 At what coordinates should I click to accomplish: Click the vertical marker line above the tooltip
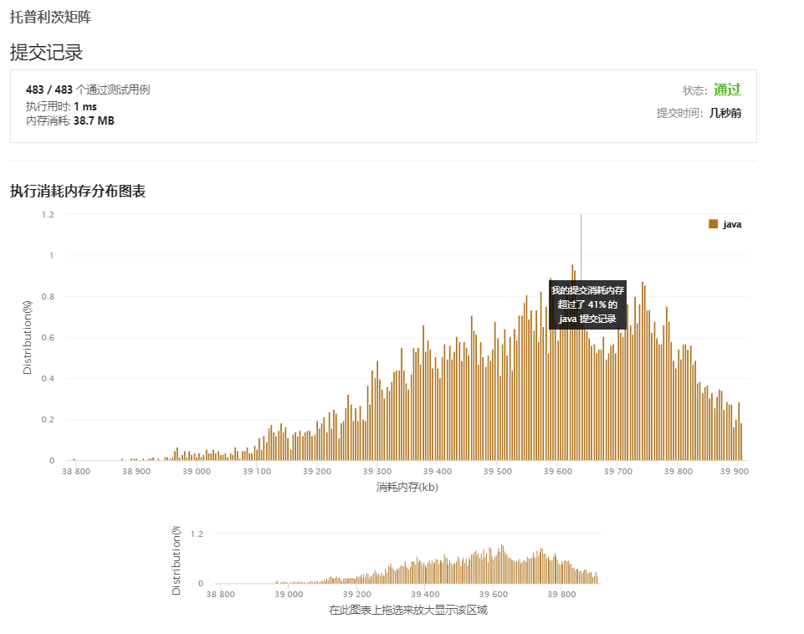coord(581,247)
